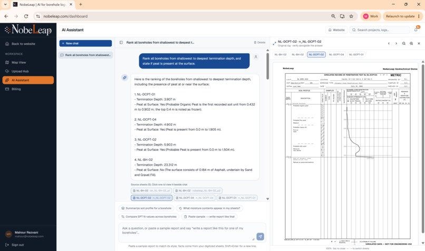425x251 pixels.
Task: Click Sign out
Action: [15, 245]
